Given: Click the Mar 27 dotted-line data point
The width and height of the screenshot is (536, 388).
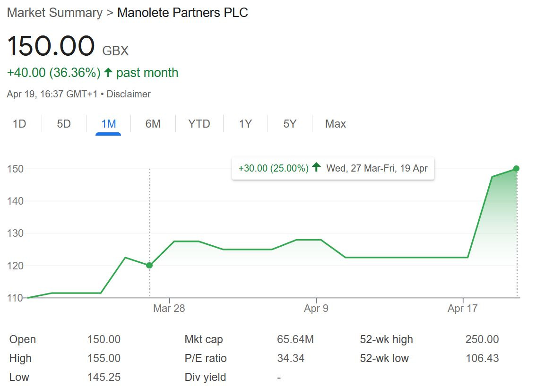Looking at the screenshot, I should [150, 266].
